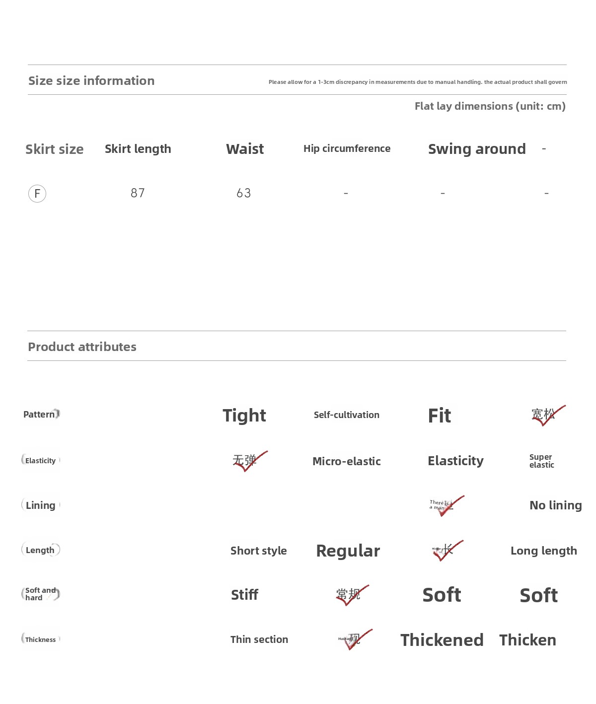Viewport: 596px width, 704px height.
Task: Select the No lining option
Action: point(555,505)
